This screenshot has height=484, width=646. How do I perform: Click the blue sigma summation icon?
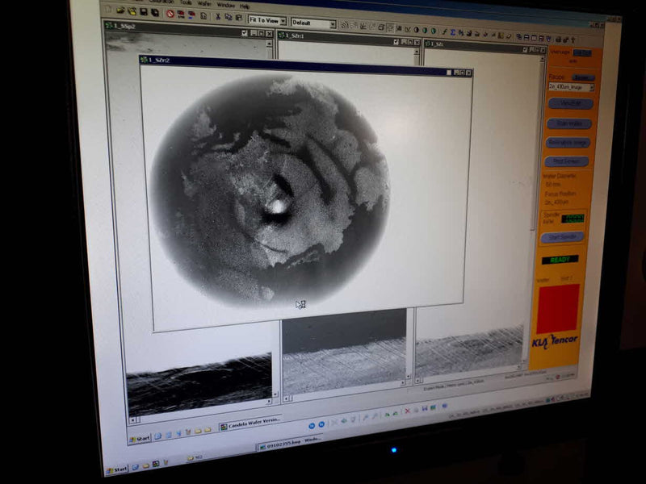(452, 32)
